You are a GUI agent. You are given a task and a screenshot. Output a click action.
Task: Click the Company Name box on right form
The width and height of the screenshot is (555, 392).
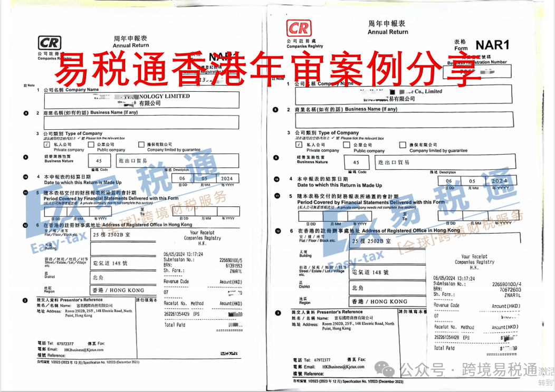point(404,94)
